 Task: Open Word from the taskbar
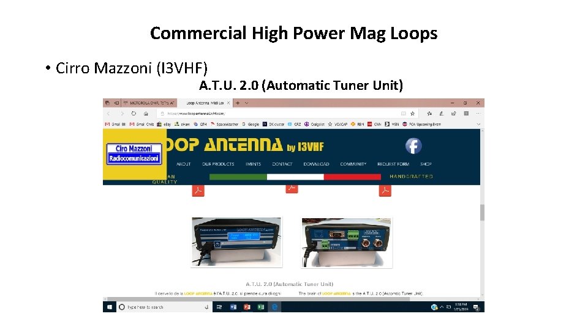point(233,307)
